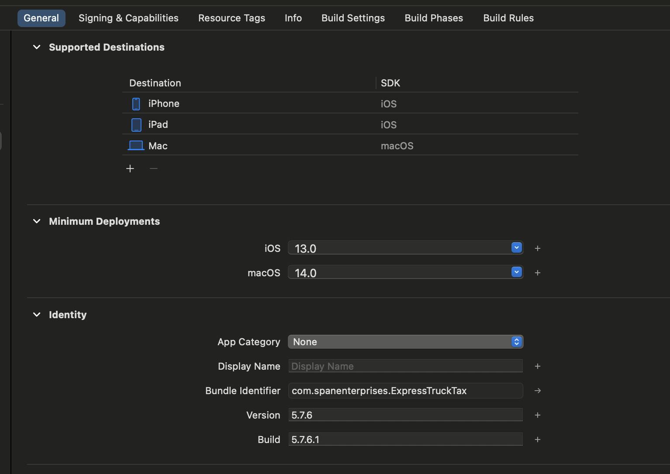Screen dimensions: 670x474
Task: Click plus button beside Display Name
Action: [538, 366]
